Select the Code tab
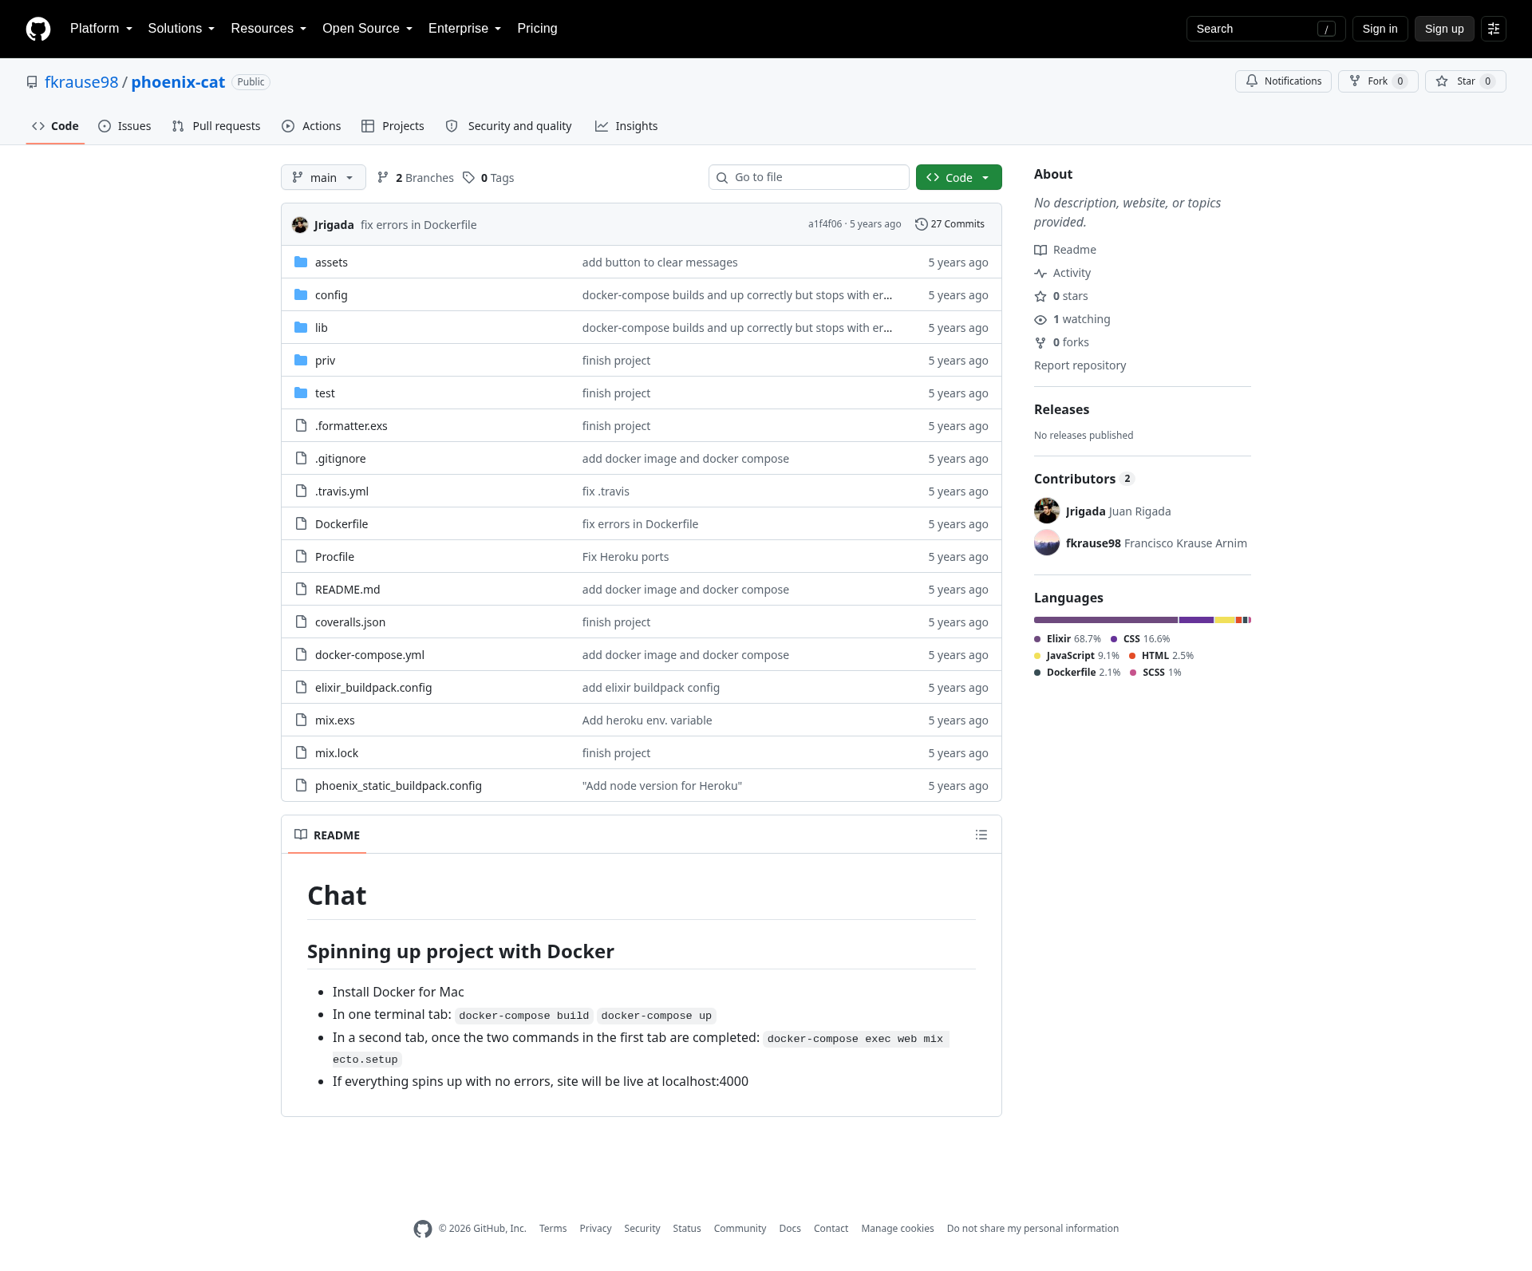Screen dimensions: 1532x1271 (x=55, y=126)
